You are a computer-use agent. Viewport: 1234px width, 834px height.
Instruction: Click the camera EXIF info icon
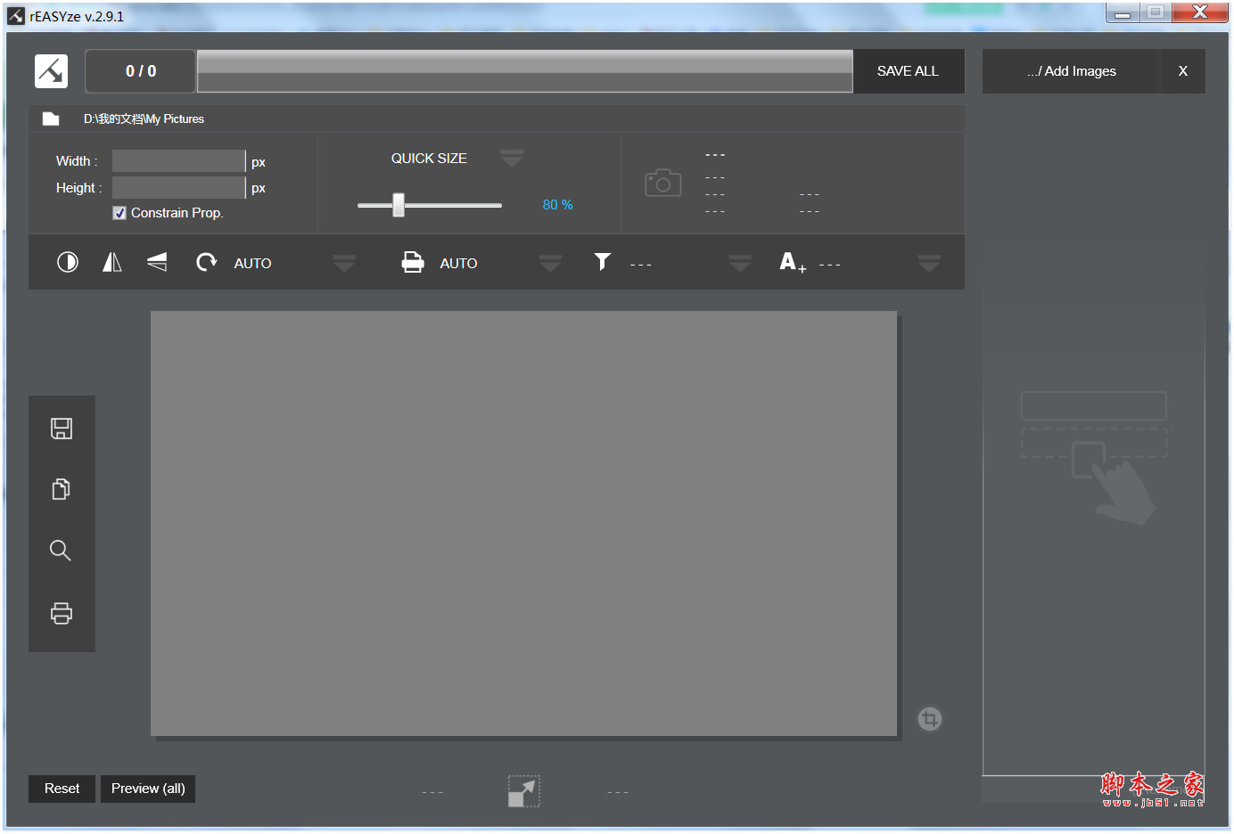pyautogui.click(x=663, y=183)
